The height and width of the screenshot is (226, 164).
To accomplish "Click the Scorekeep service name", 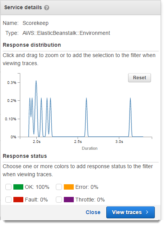I will tap(36, 23).
